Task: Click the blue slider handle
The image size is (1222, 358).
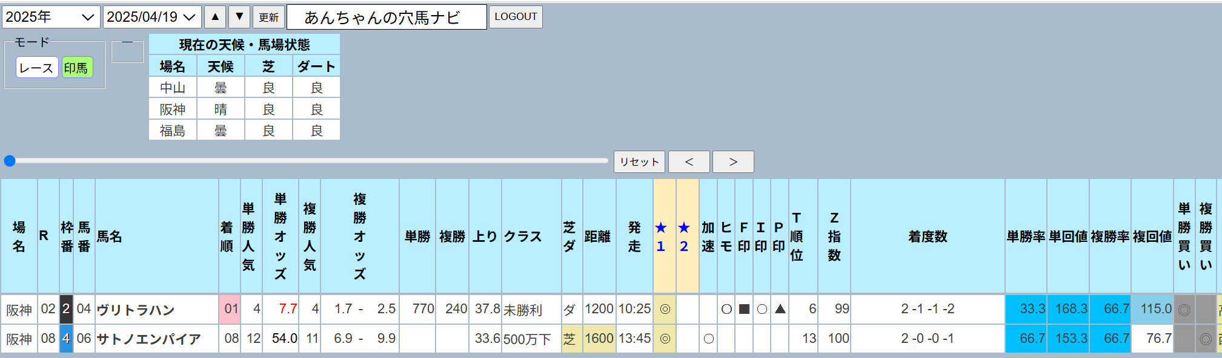Action: (10, 161)
